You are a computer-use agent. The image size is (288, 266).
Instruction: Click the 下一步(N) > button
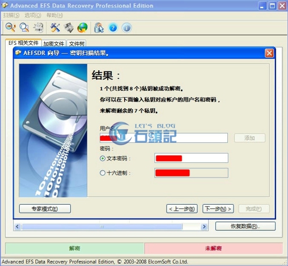point(218,209)
